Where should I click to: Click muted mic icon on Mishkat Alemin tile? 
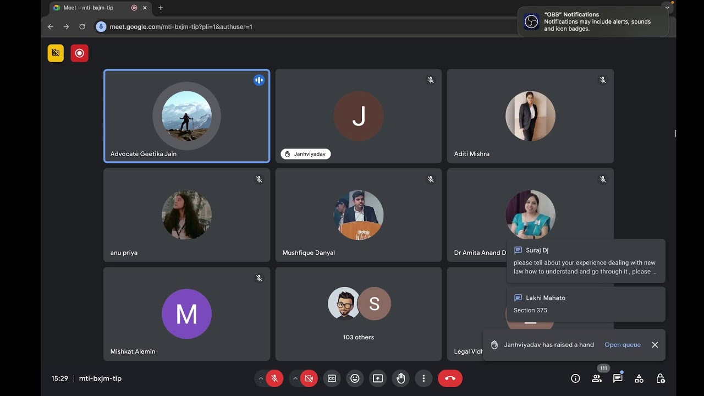pos(259,278)
